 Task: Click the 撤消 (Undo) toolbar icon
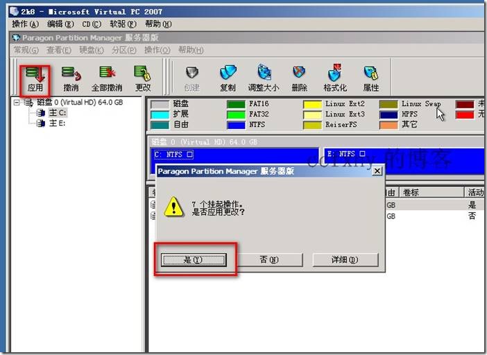click(x=71, y=73)
